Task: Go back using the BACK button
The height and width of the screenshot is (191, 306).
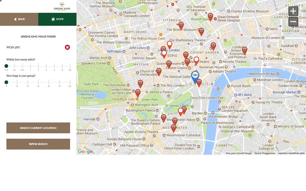Action: [x=19, y=19]
